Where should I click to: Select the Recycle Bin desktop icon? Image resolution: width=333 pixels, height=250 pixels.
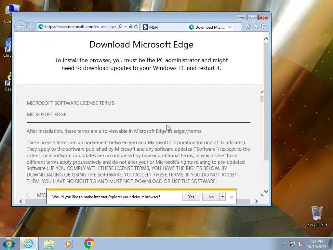317,216
